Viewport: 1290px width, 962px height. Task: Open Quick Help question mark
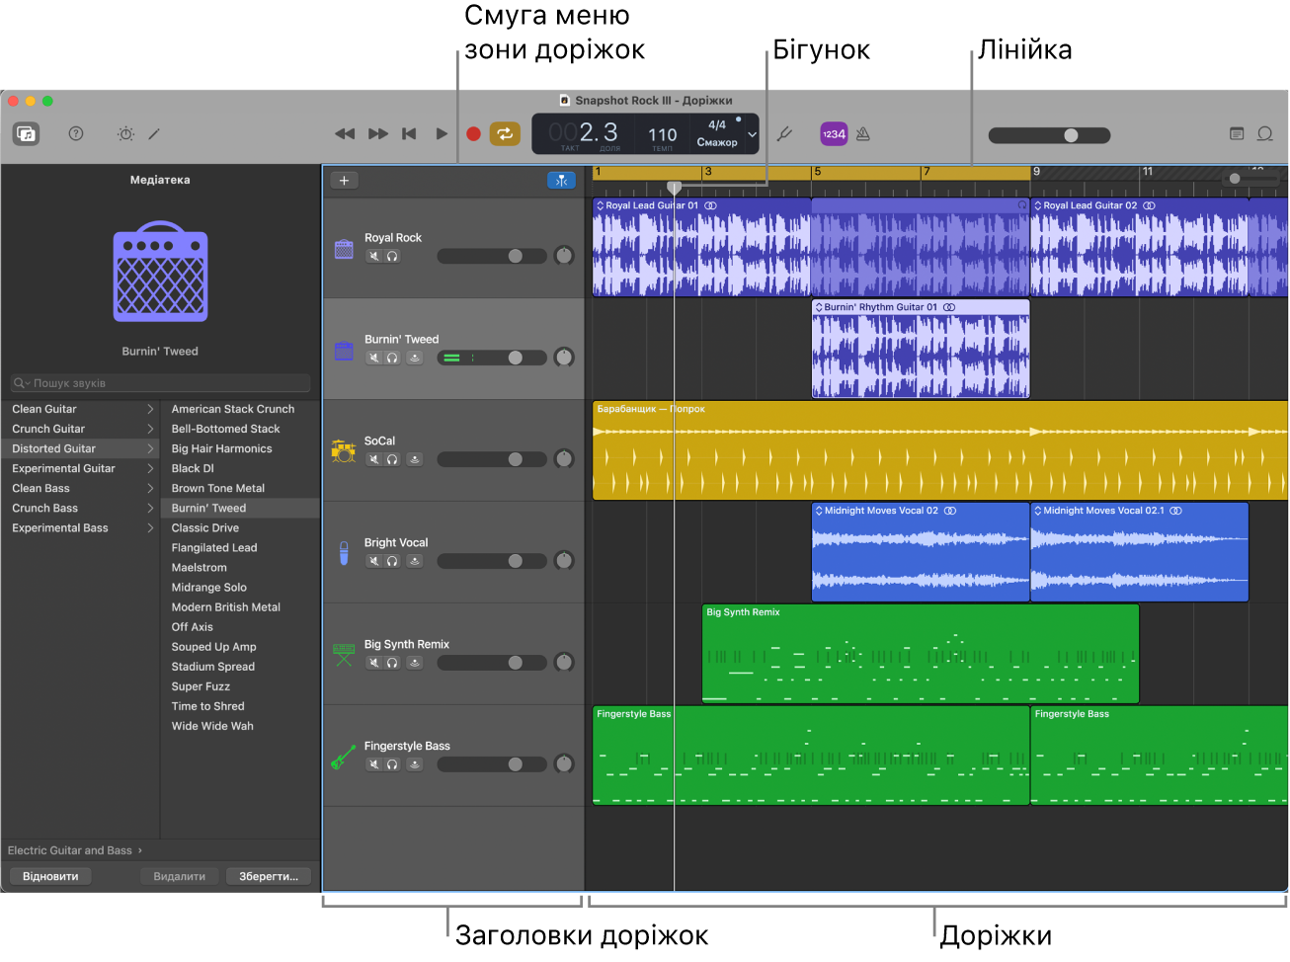pos(76,133)
